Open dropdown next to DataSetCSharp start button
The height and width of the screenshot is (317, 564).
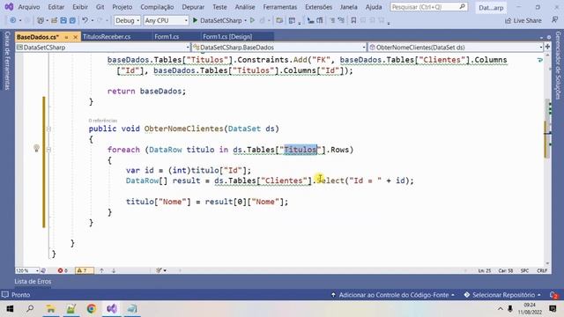coord(245,20)
